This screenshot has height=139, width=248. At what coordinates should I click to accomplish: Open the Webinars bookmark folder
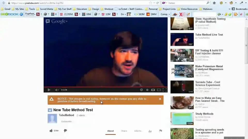click(206, 9)
